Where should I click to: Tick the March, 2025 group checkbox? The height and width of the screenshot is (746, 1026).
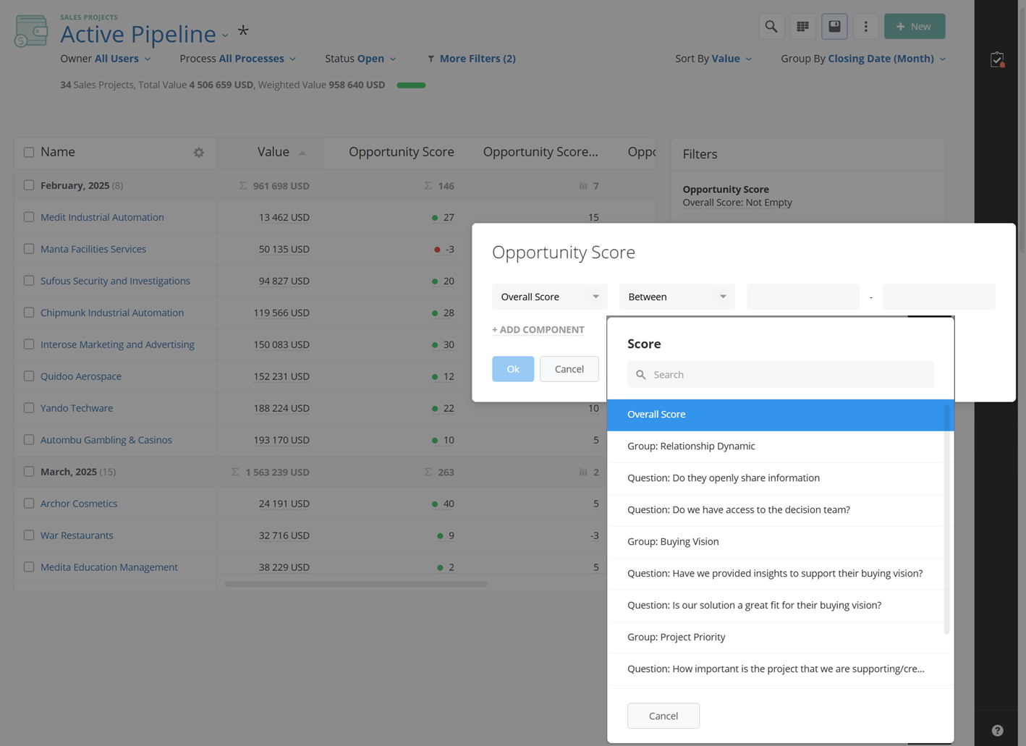point(29,472)
